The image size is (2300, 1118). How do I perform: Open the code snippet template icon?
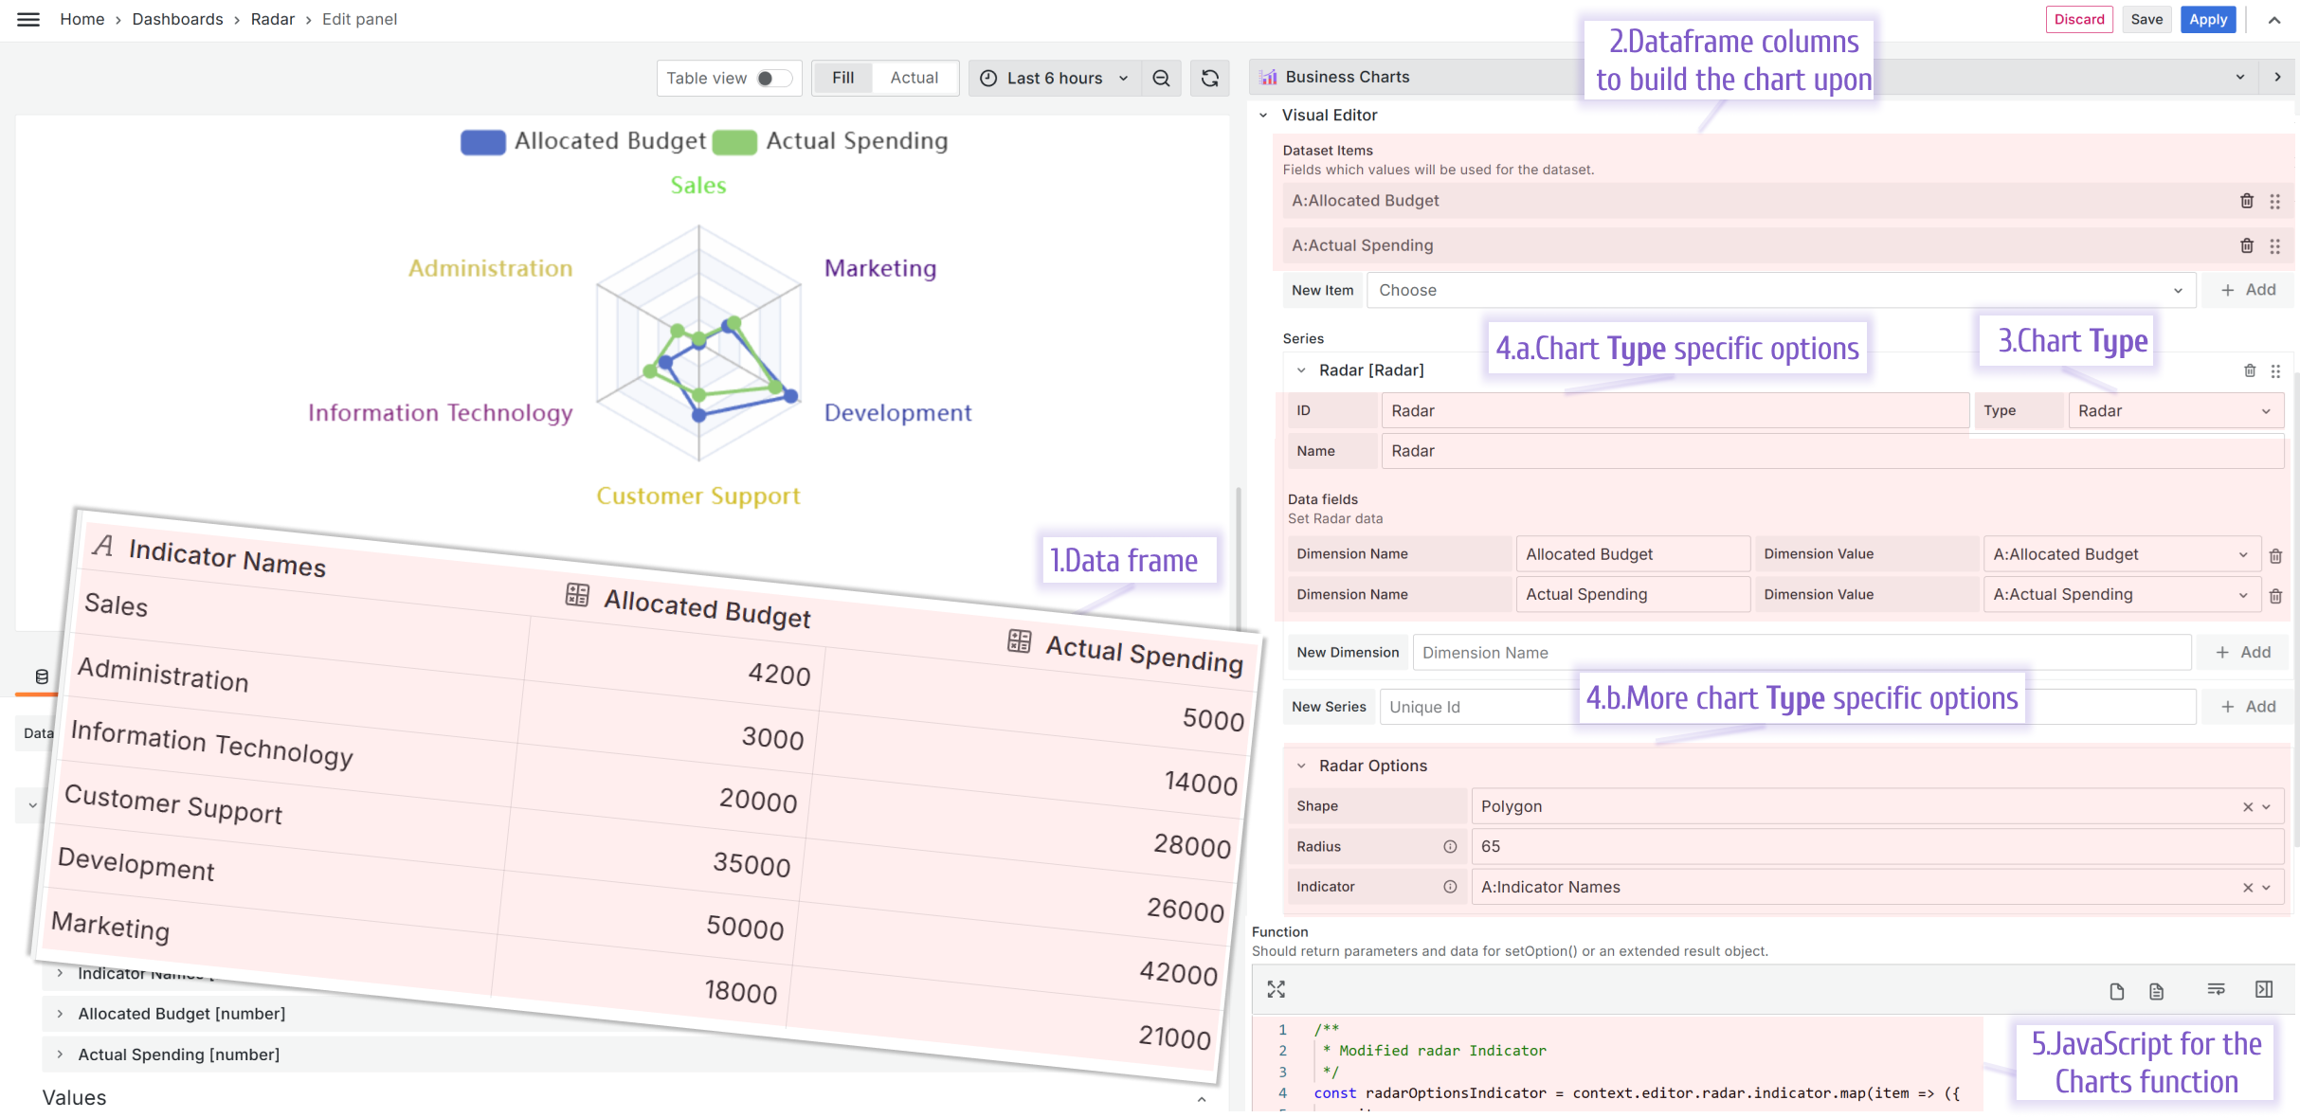(2157, 990)
